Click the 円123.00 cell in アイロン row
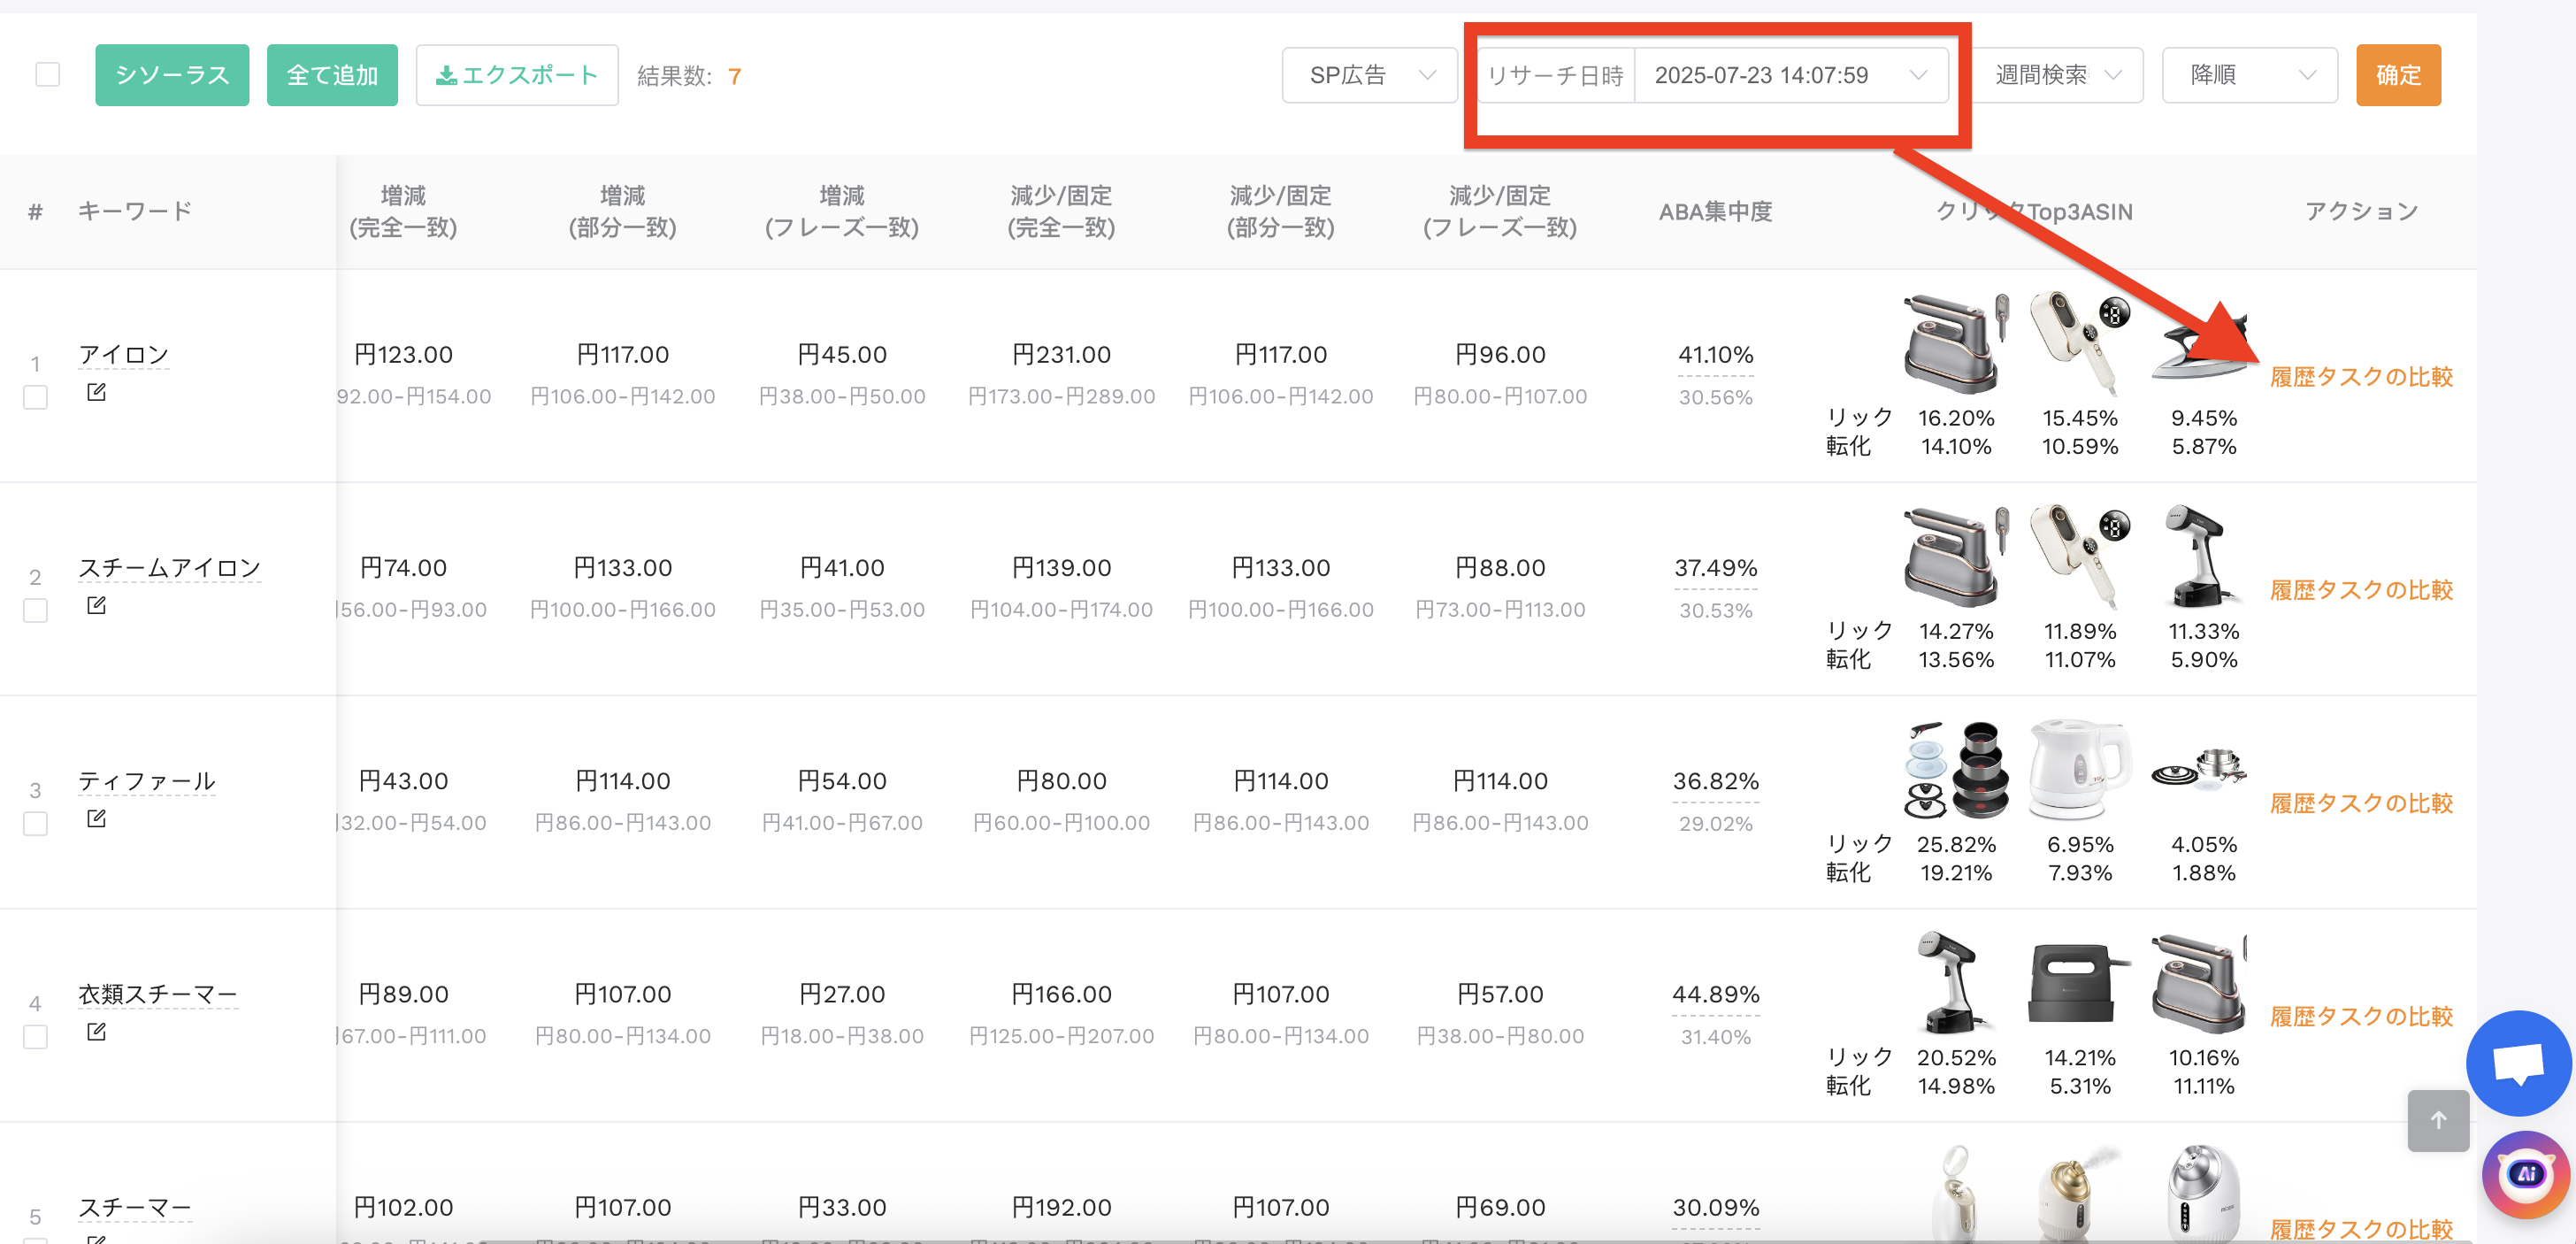This screenshot has height=1244, width=2576. tap(403, 355)
